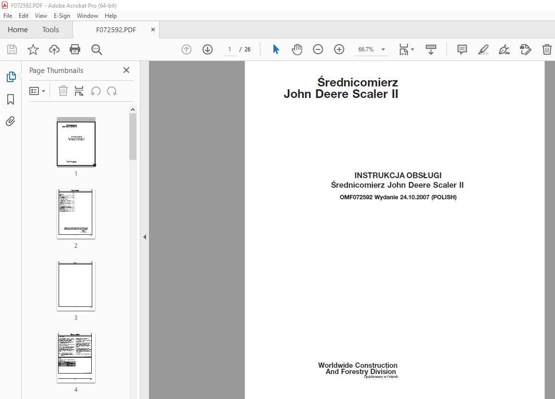The width and height of the screenshot is (555, 399).
Task: Activate the Hand pan tool
Action: pos(297,49)
